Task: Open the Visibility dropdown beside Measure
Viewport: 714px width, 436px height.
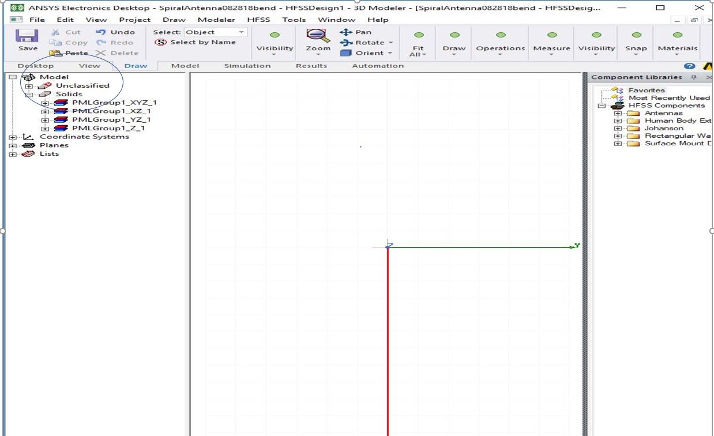Action: click(x=596, y=55)
